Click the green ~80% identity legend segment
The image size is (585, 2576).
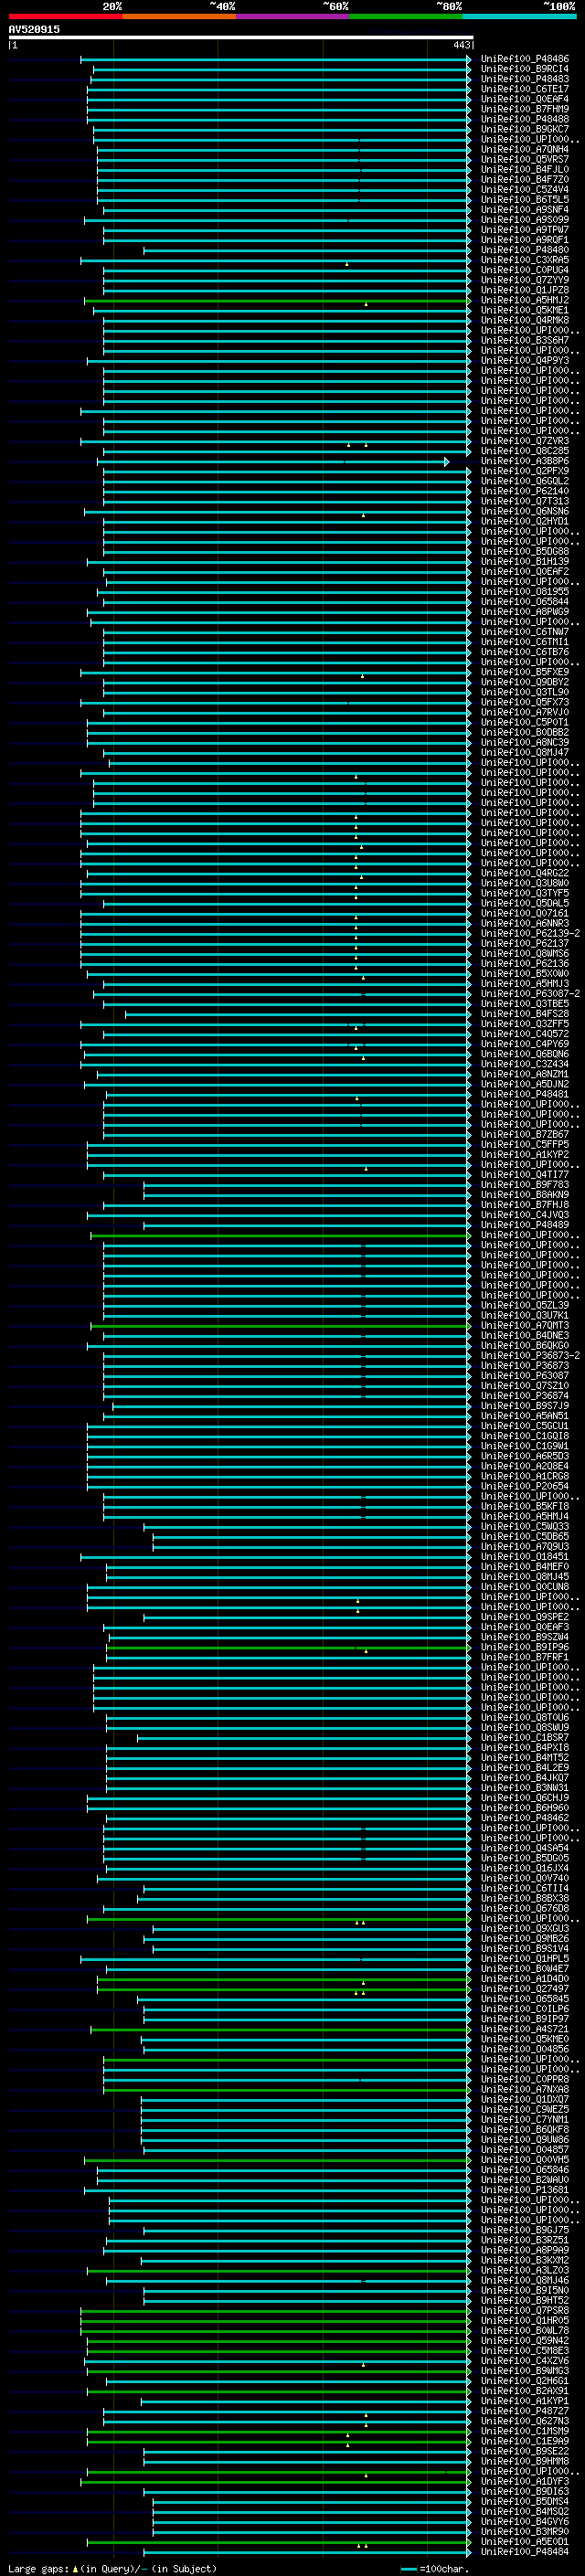tap(406, 16)
